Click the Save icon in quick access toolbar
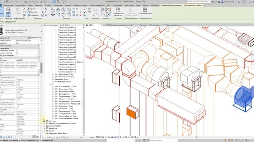254x142 pixels. (x=8, y=2)
